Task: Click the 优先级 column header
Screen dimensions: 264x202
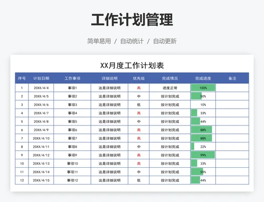Action: pos(139,78)
